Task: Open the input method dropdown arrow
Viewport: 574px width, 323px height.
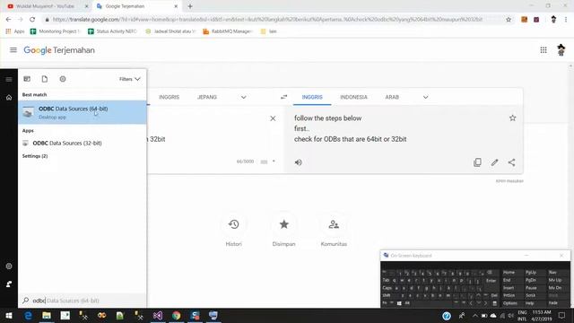Action: tap(274, 161)
